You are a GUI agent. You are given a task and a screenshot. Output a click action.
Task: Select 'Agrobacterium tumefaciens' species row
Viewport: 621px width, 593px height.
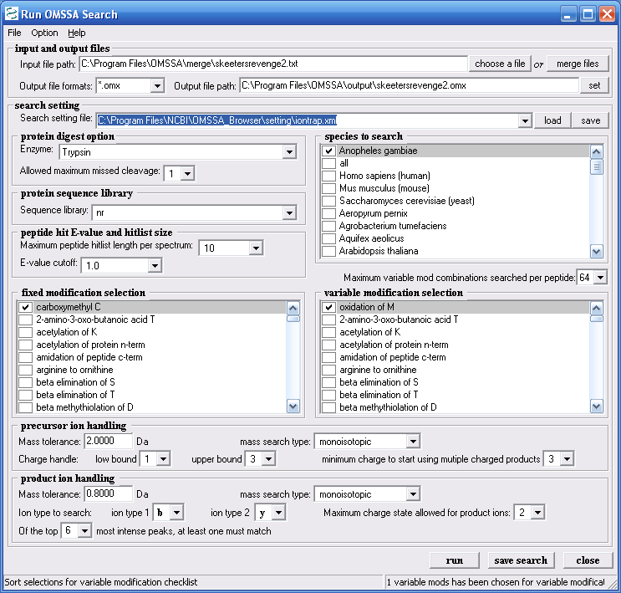tap(455, 226)
